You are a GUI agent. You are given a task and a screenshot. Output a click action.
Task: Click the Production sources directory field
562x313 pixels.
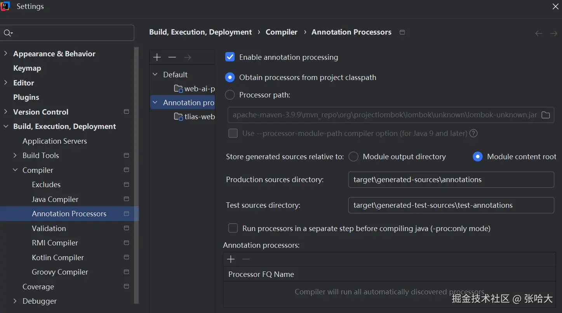tap(451, 180)
